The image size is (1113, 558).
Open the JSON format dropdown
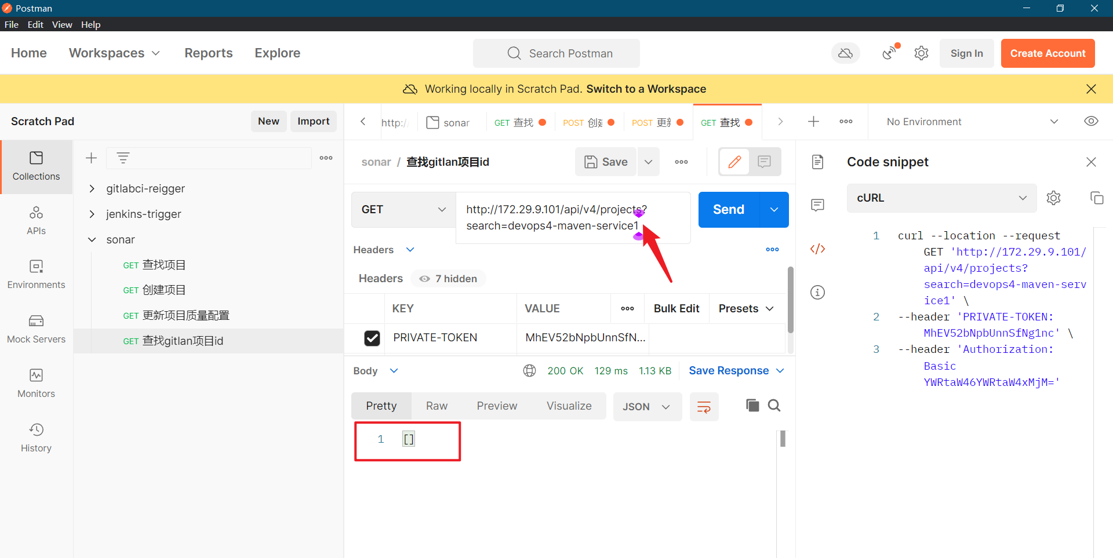[x=647, y=407]
